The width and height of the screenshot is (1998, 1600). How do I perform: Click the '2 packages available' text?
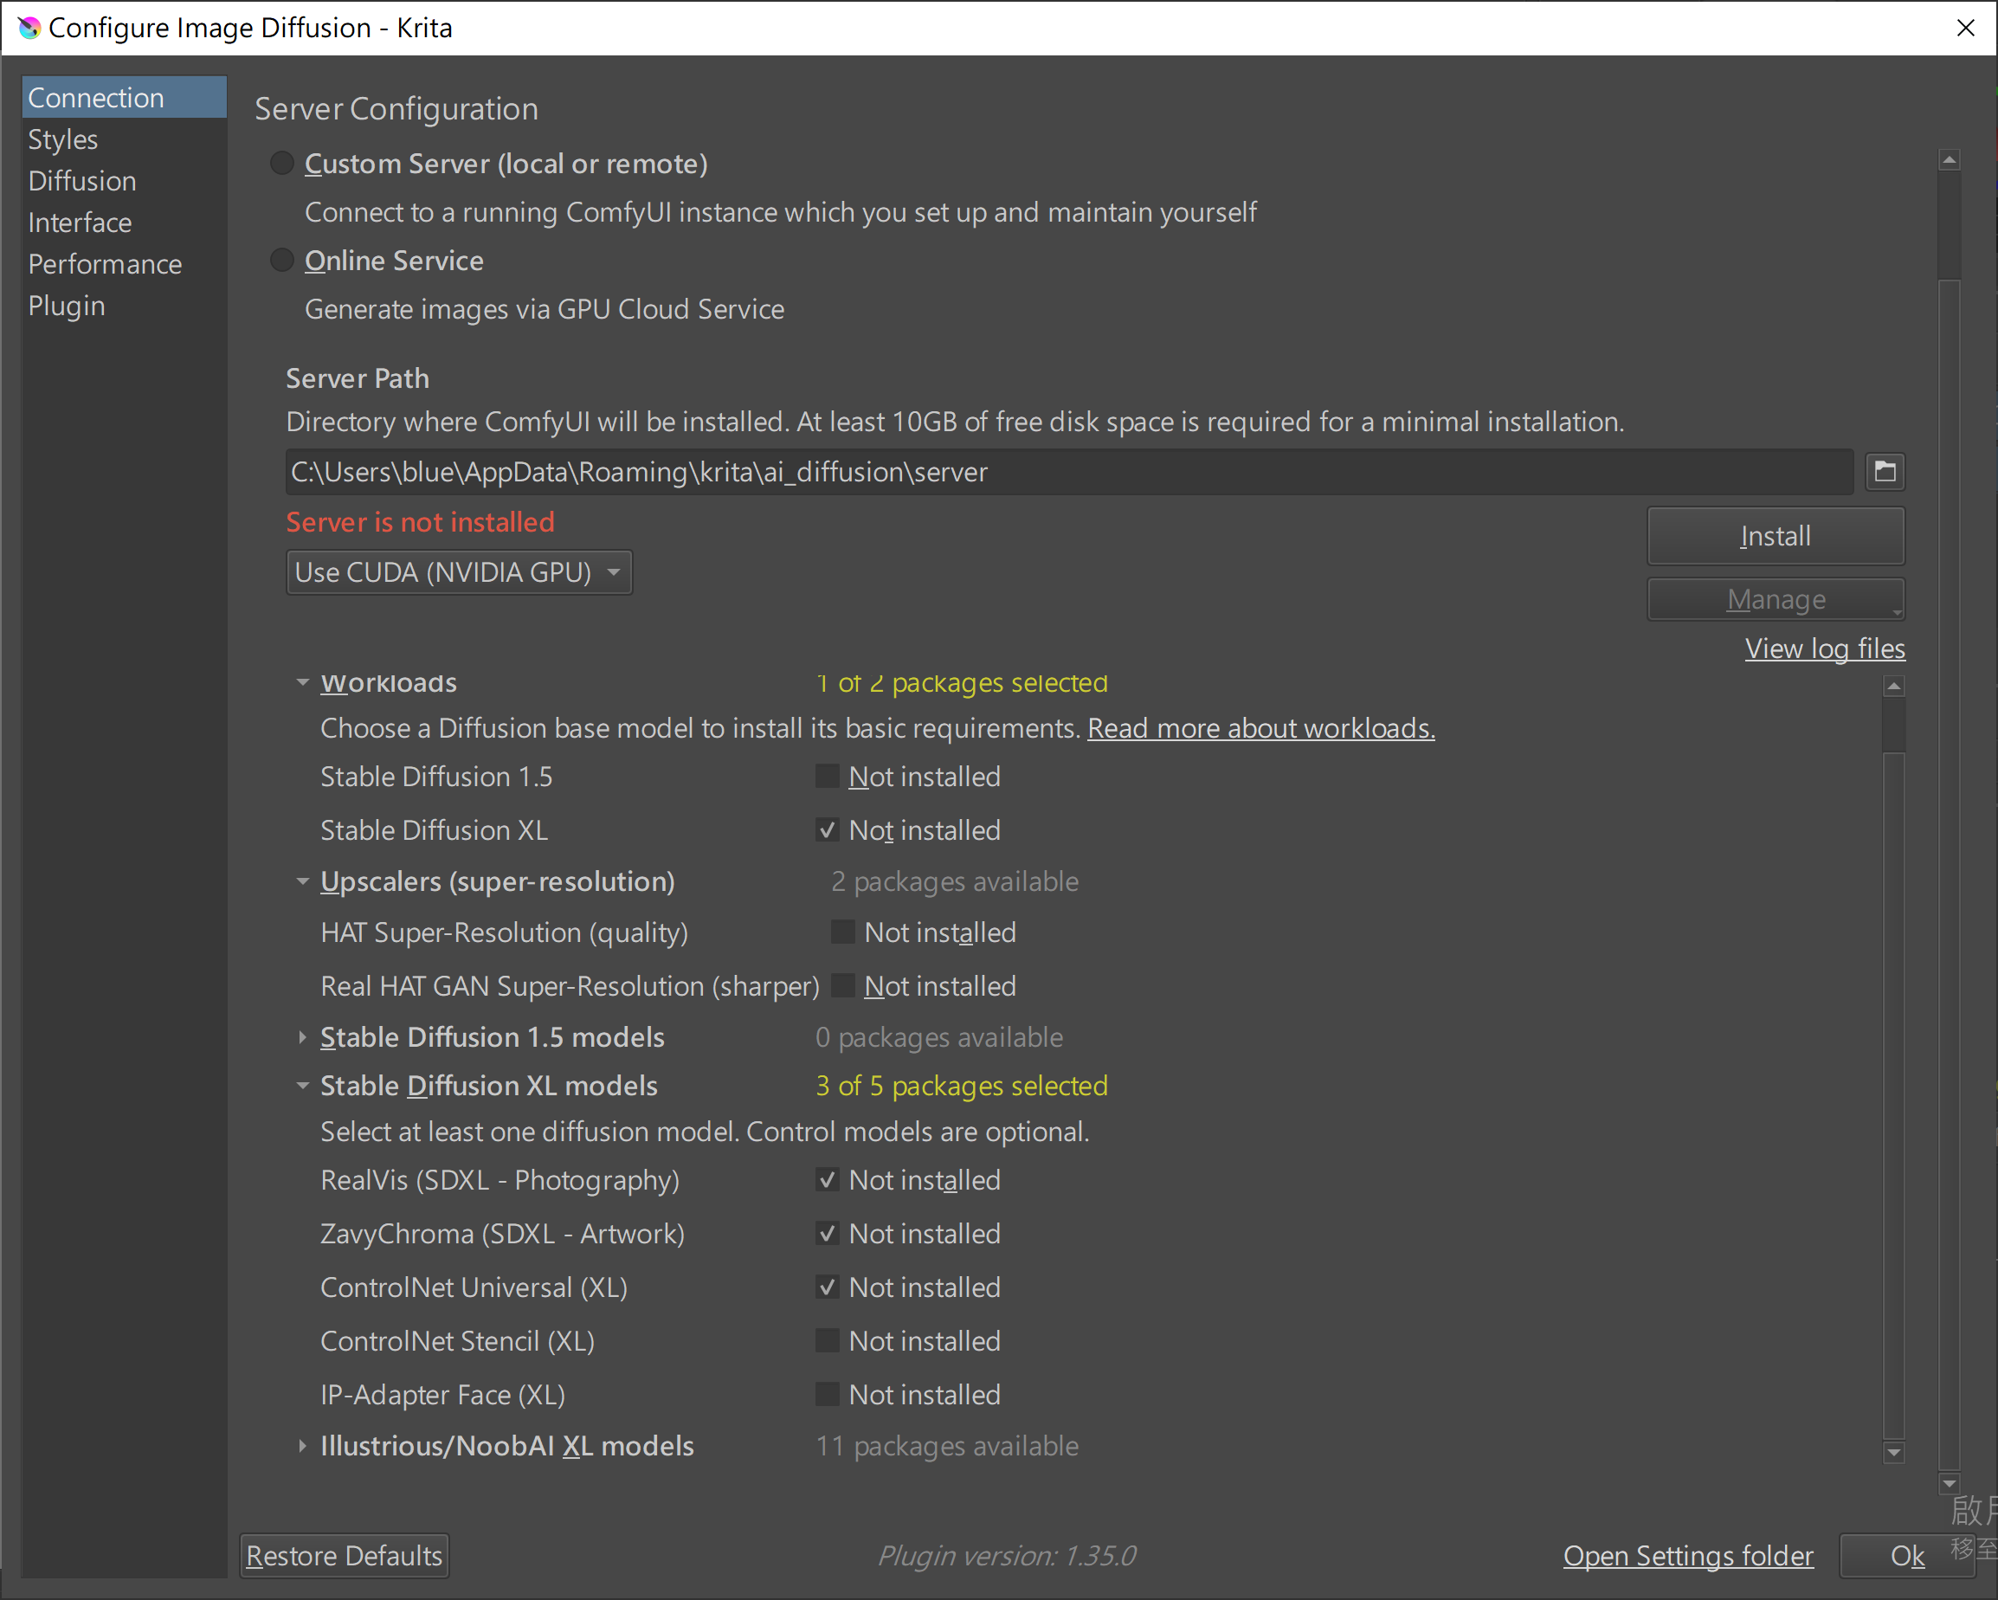tap(955, 881)
